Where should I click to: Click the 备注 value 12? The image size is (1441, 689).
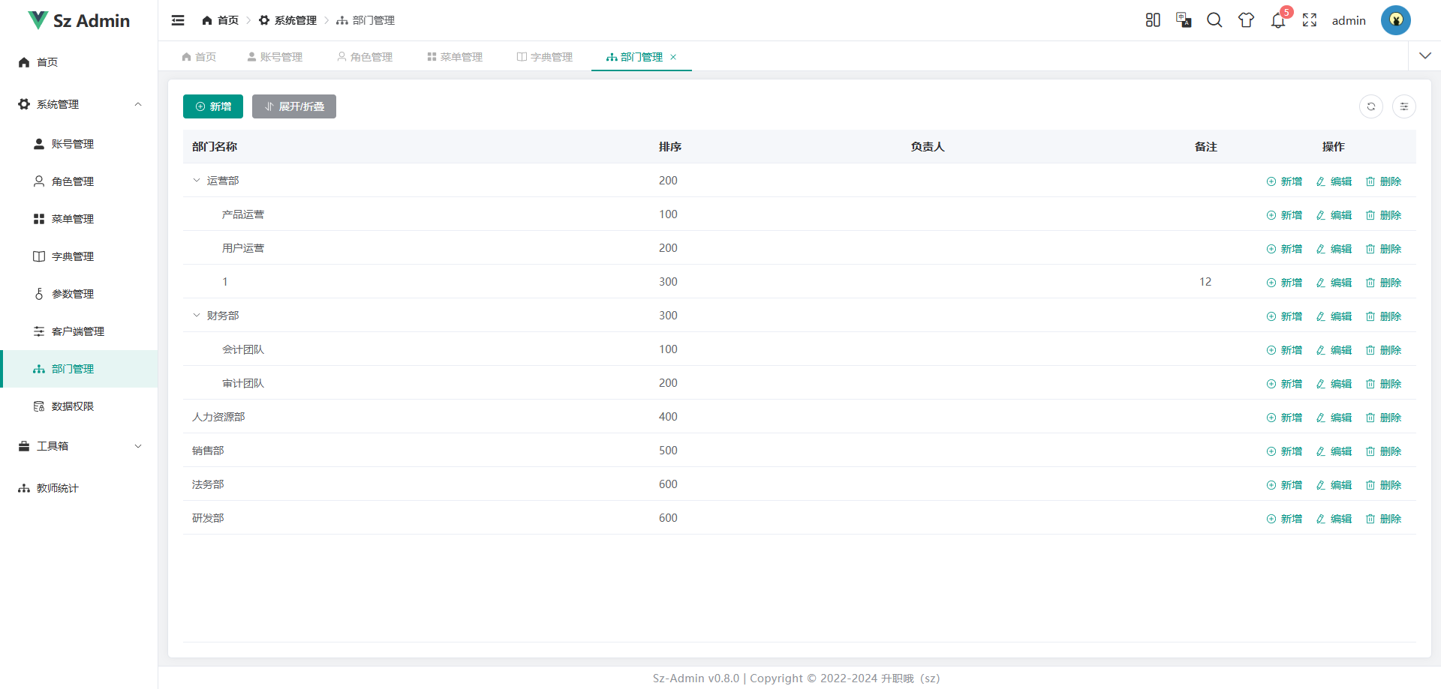point(1205,282)
